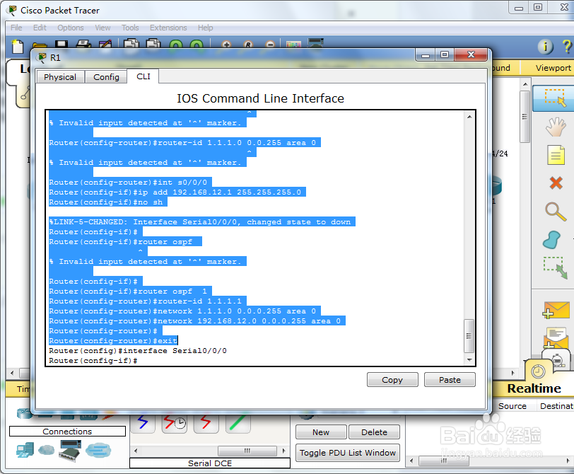Viewport: 574px width, 474px height.
Task: Select the CLI tab in R1
Action: coord(143,76)
